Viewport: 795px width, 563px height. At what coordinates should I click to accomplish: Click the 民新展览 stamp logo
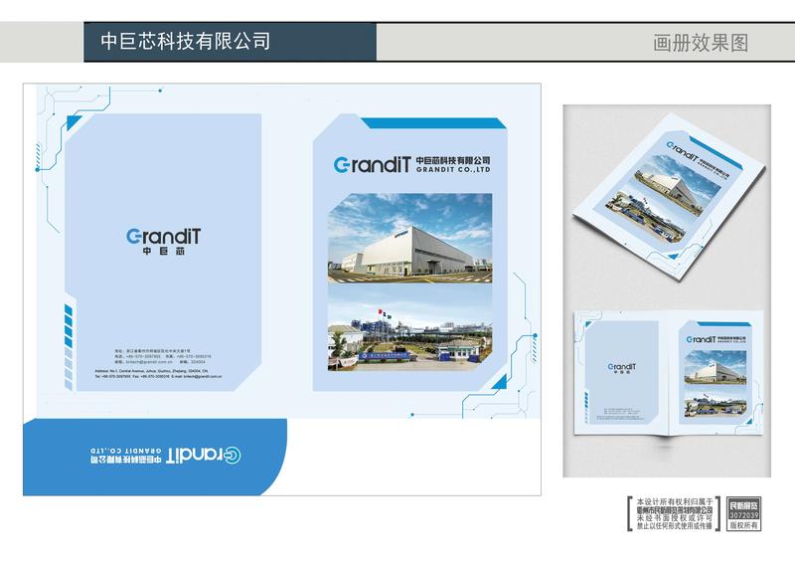coord(743,505)
